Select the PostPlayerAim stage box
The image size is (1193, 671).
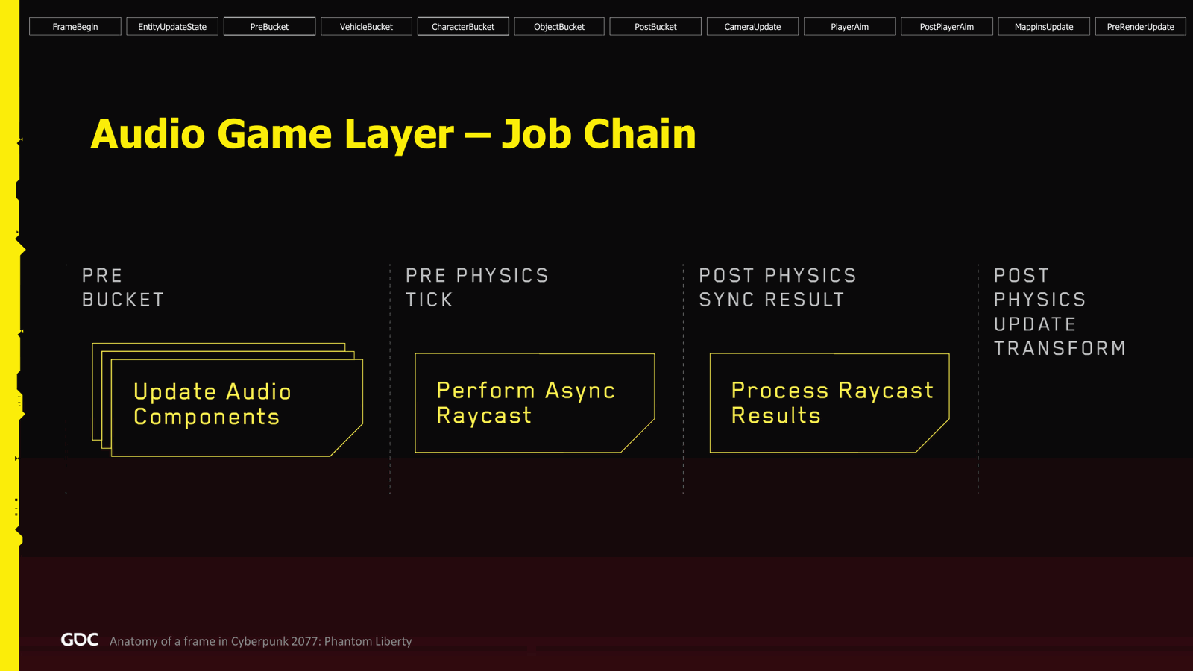(947, 27)
